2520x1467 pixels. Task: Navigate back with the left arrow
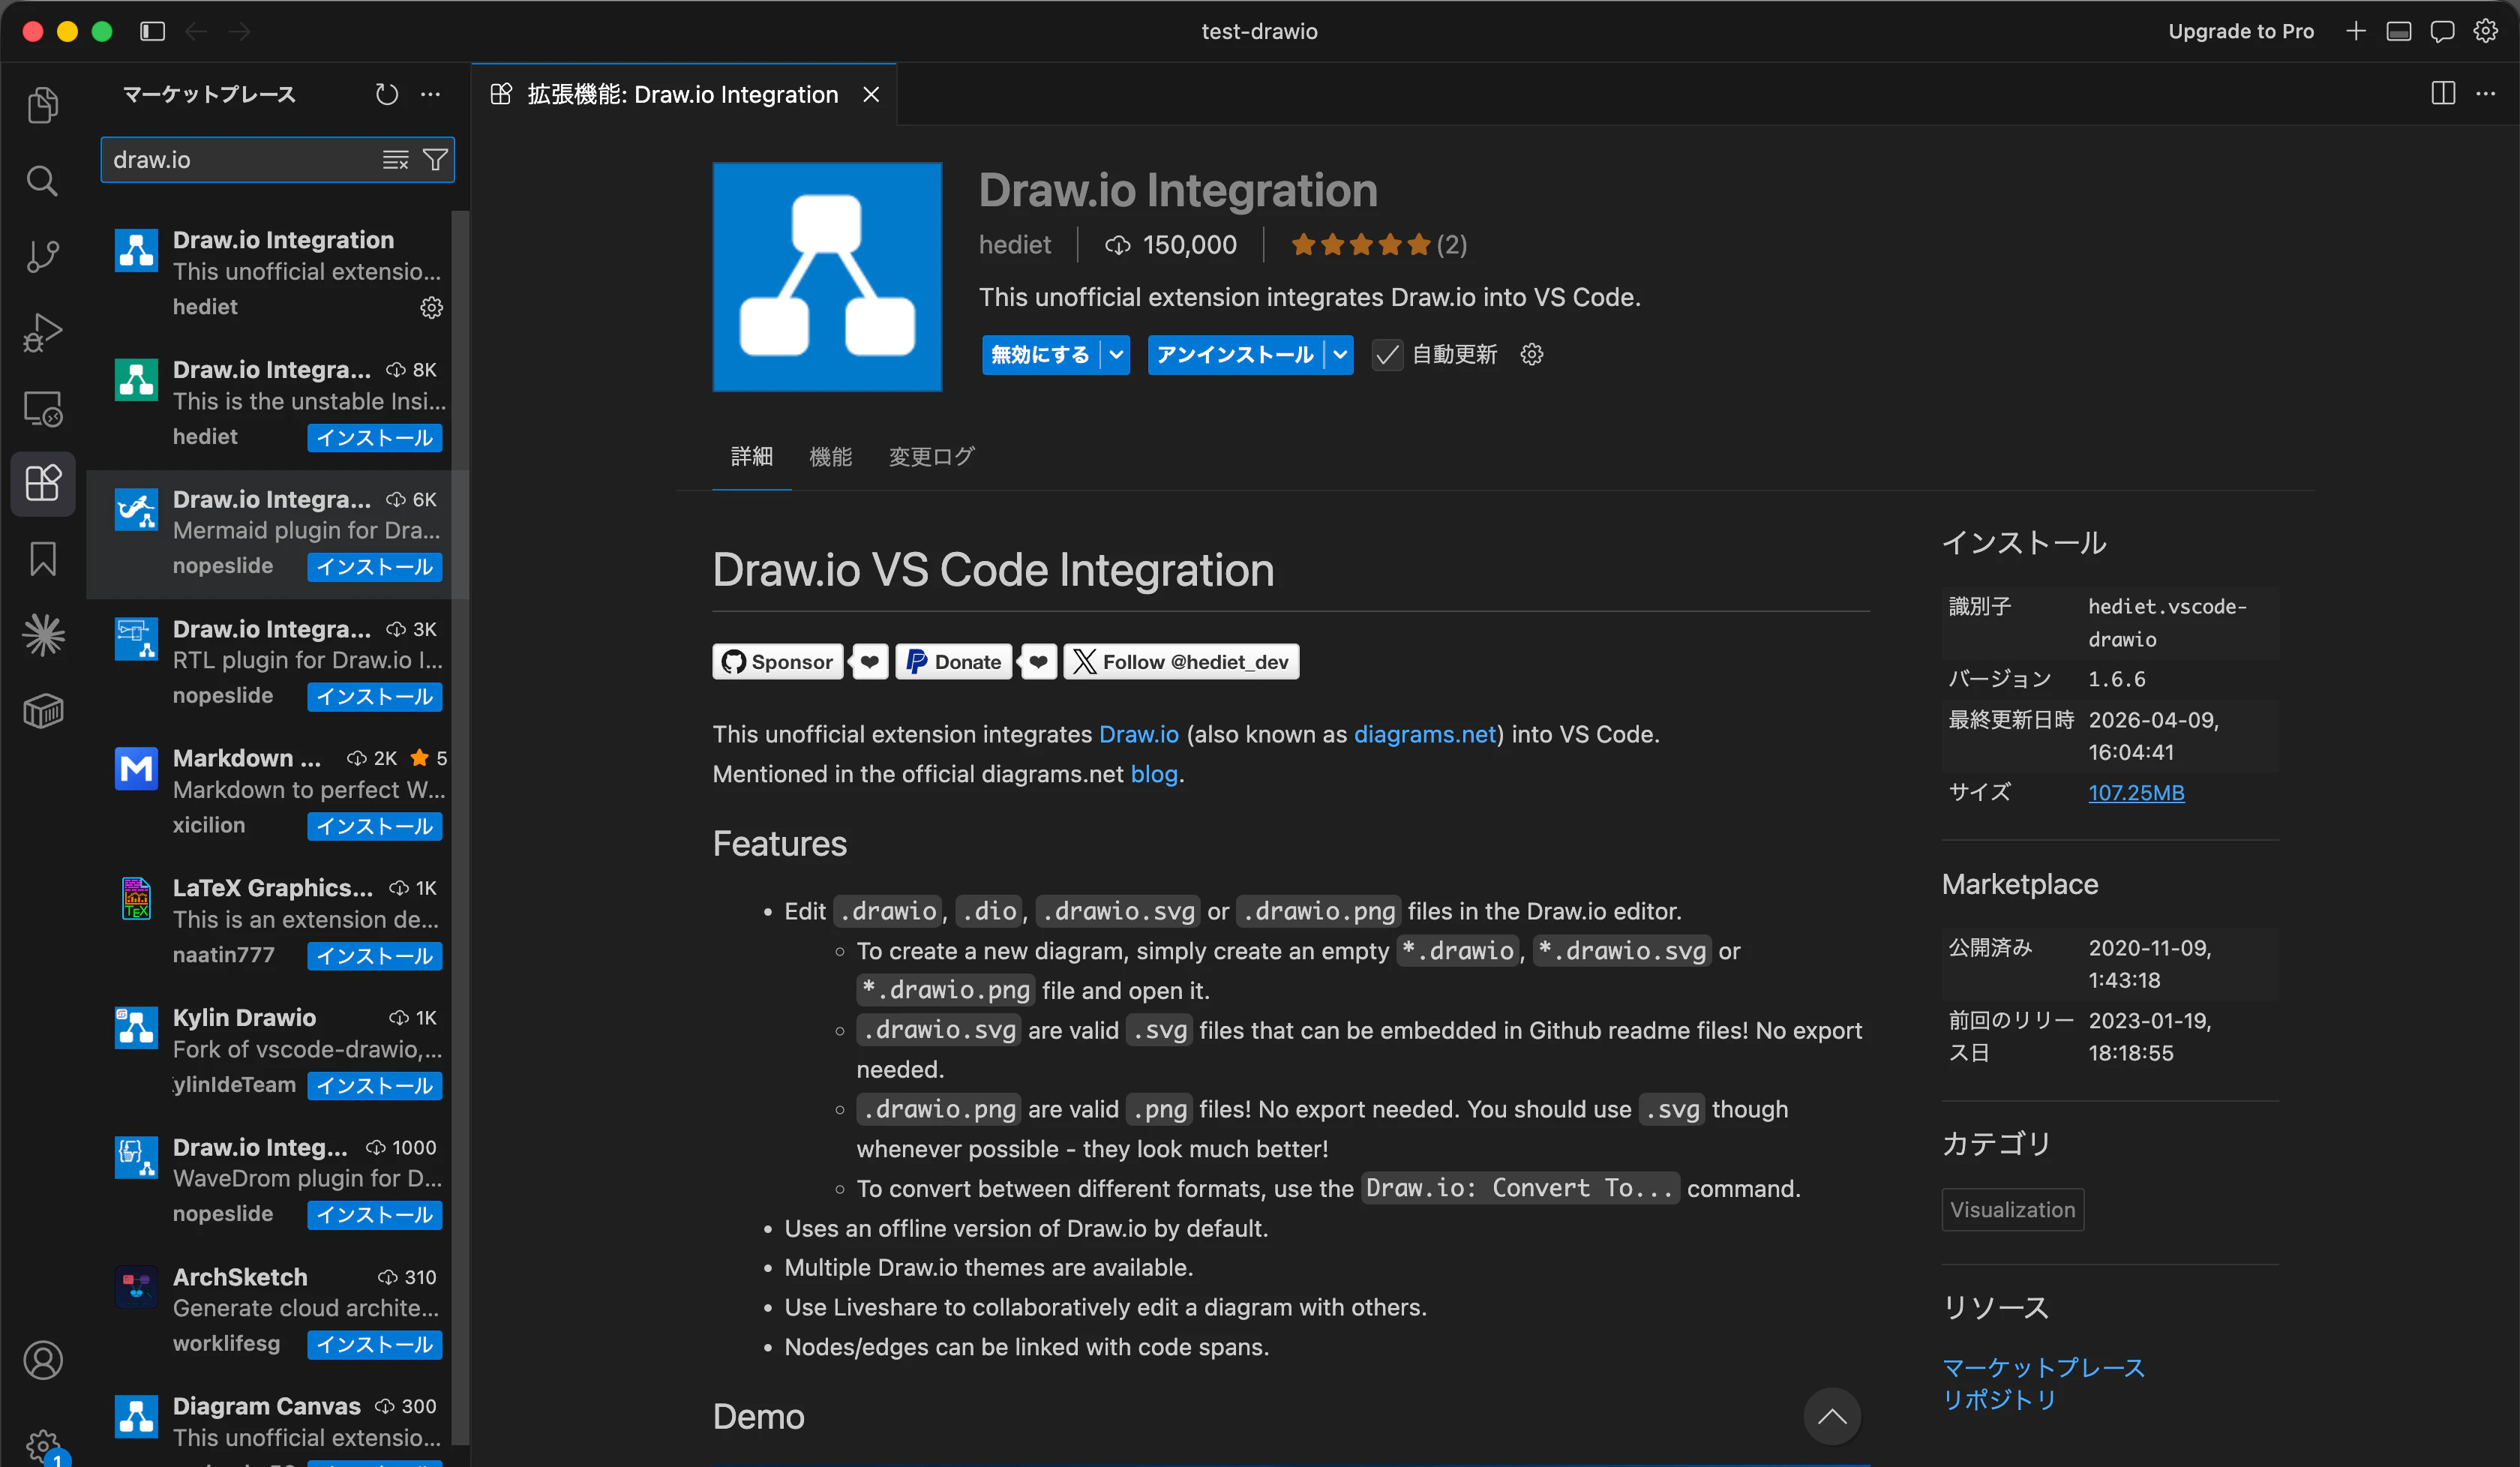click(x=196, y=31)
